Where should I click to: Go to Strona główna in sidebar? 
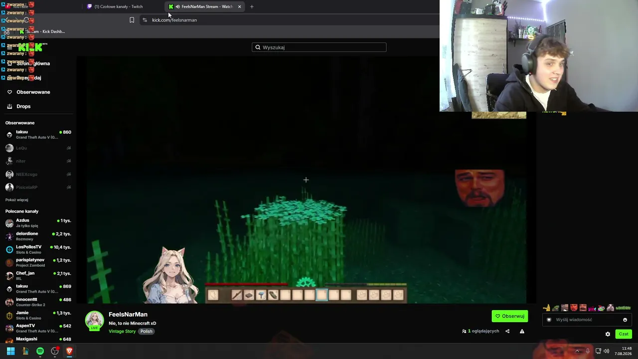(x=33, y=63)
